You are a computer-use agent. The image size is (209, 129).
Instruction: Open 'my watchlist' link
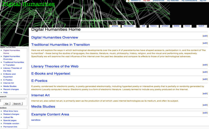coord(173,1)
